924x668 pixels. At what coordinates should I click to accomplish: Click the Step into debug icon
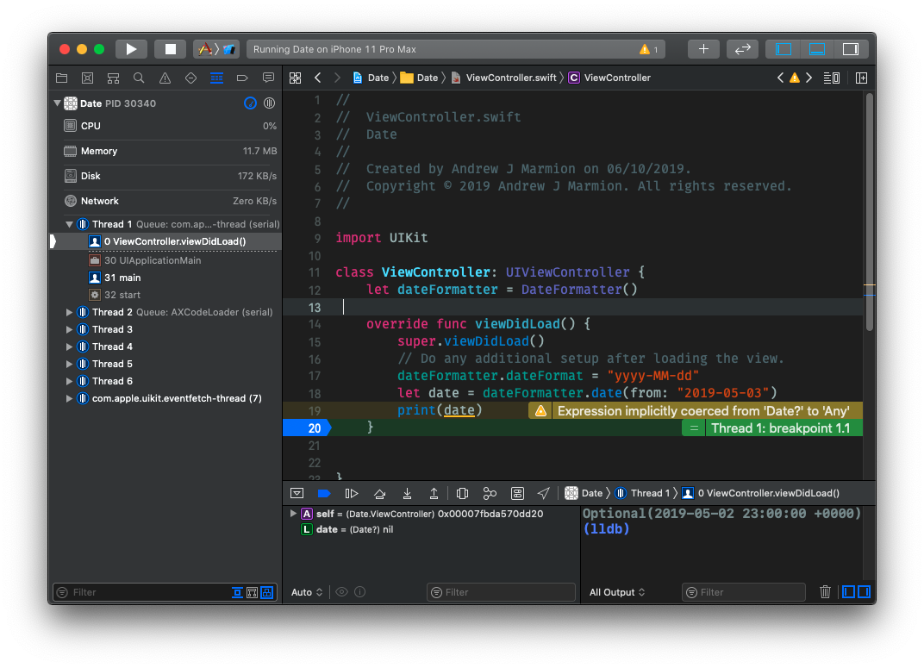[x=407, y=493]
